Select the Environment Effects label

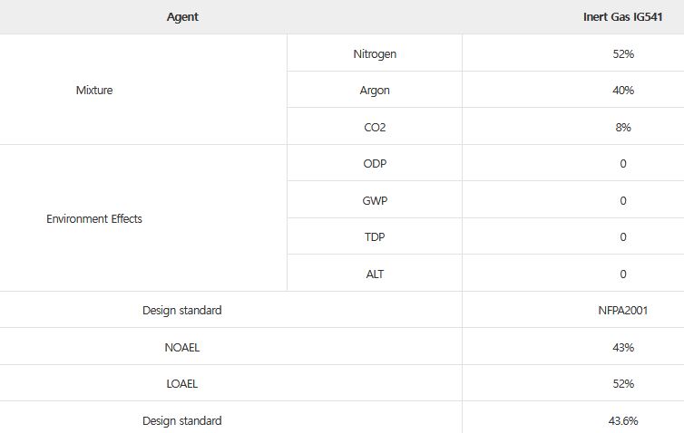pos(94,219)
